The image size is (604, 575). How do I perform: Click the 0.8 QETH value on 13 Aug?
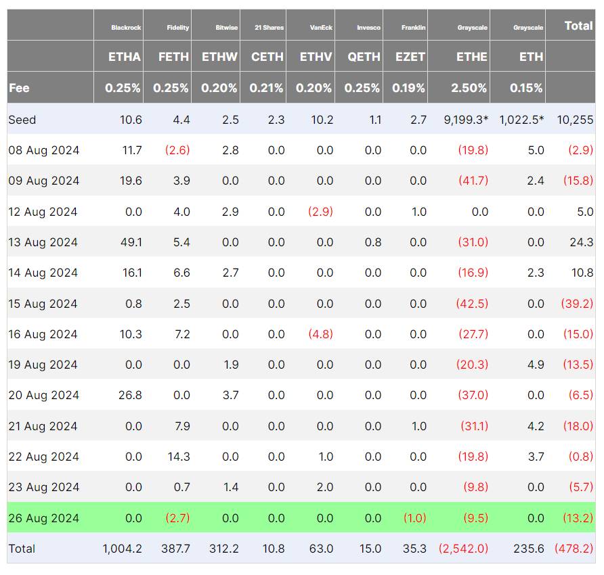pyautogui.click(x=373, y=242)
